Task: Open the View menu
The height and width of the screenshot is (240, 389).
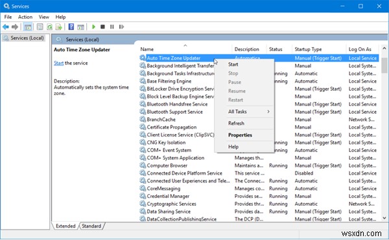Action: click(x=43, y=17)
